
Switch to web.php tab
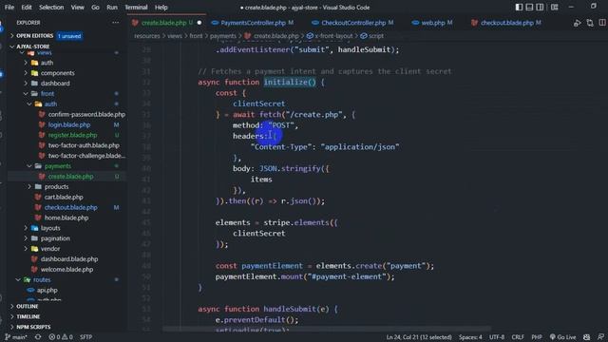click(x=433, y=23)
